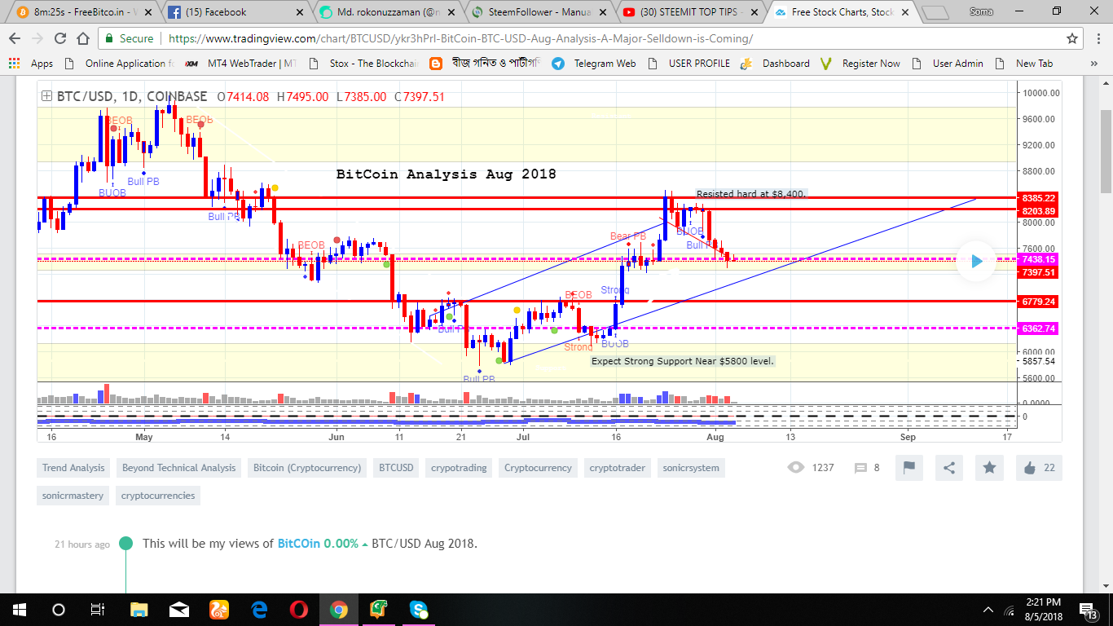Select the crypotrading tag
Screen dimensions: 1113x626
(459, 468)
